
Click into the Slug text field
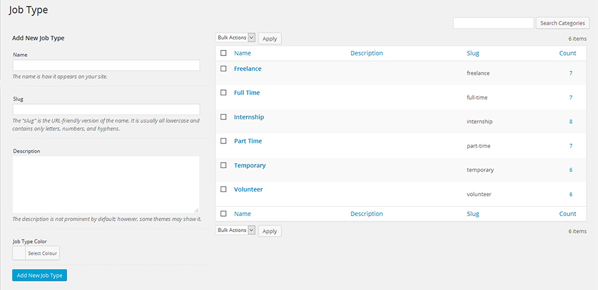coord(106,110)
